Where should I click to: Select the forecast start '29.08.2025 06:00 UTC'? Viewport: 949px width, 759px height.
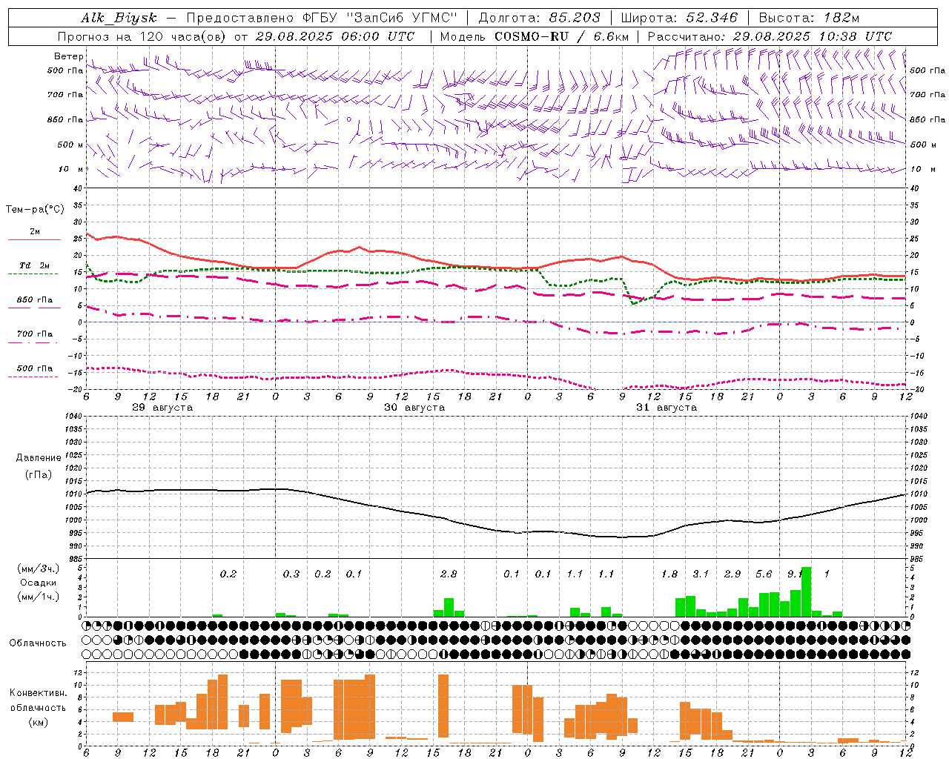coord(334,36)
